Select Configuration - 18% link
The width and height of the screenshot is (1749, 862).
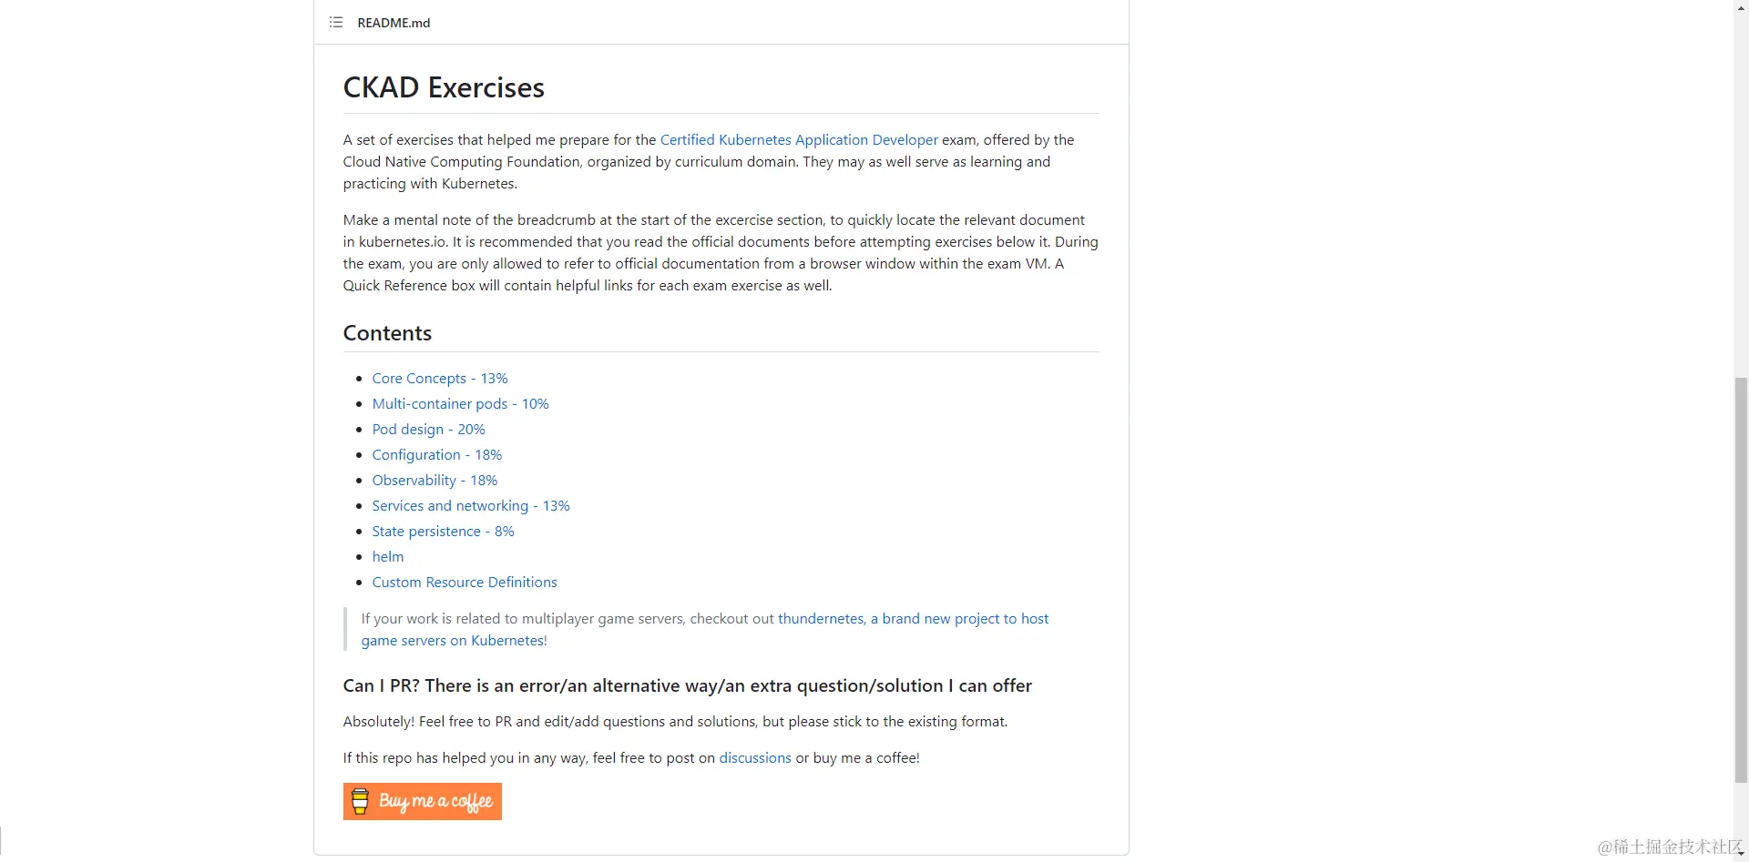436,454
